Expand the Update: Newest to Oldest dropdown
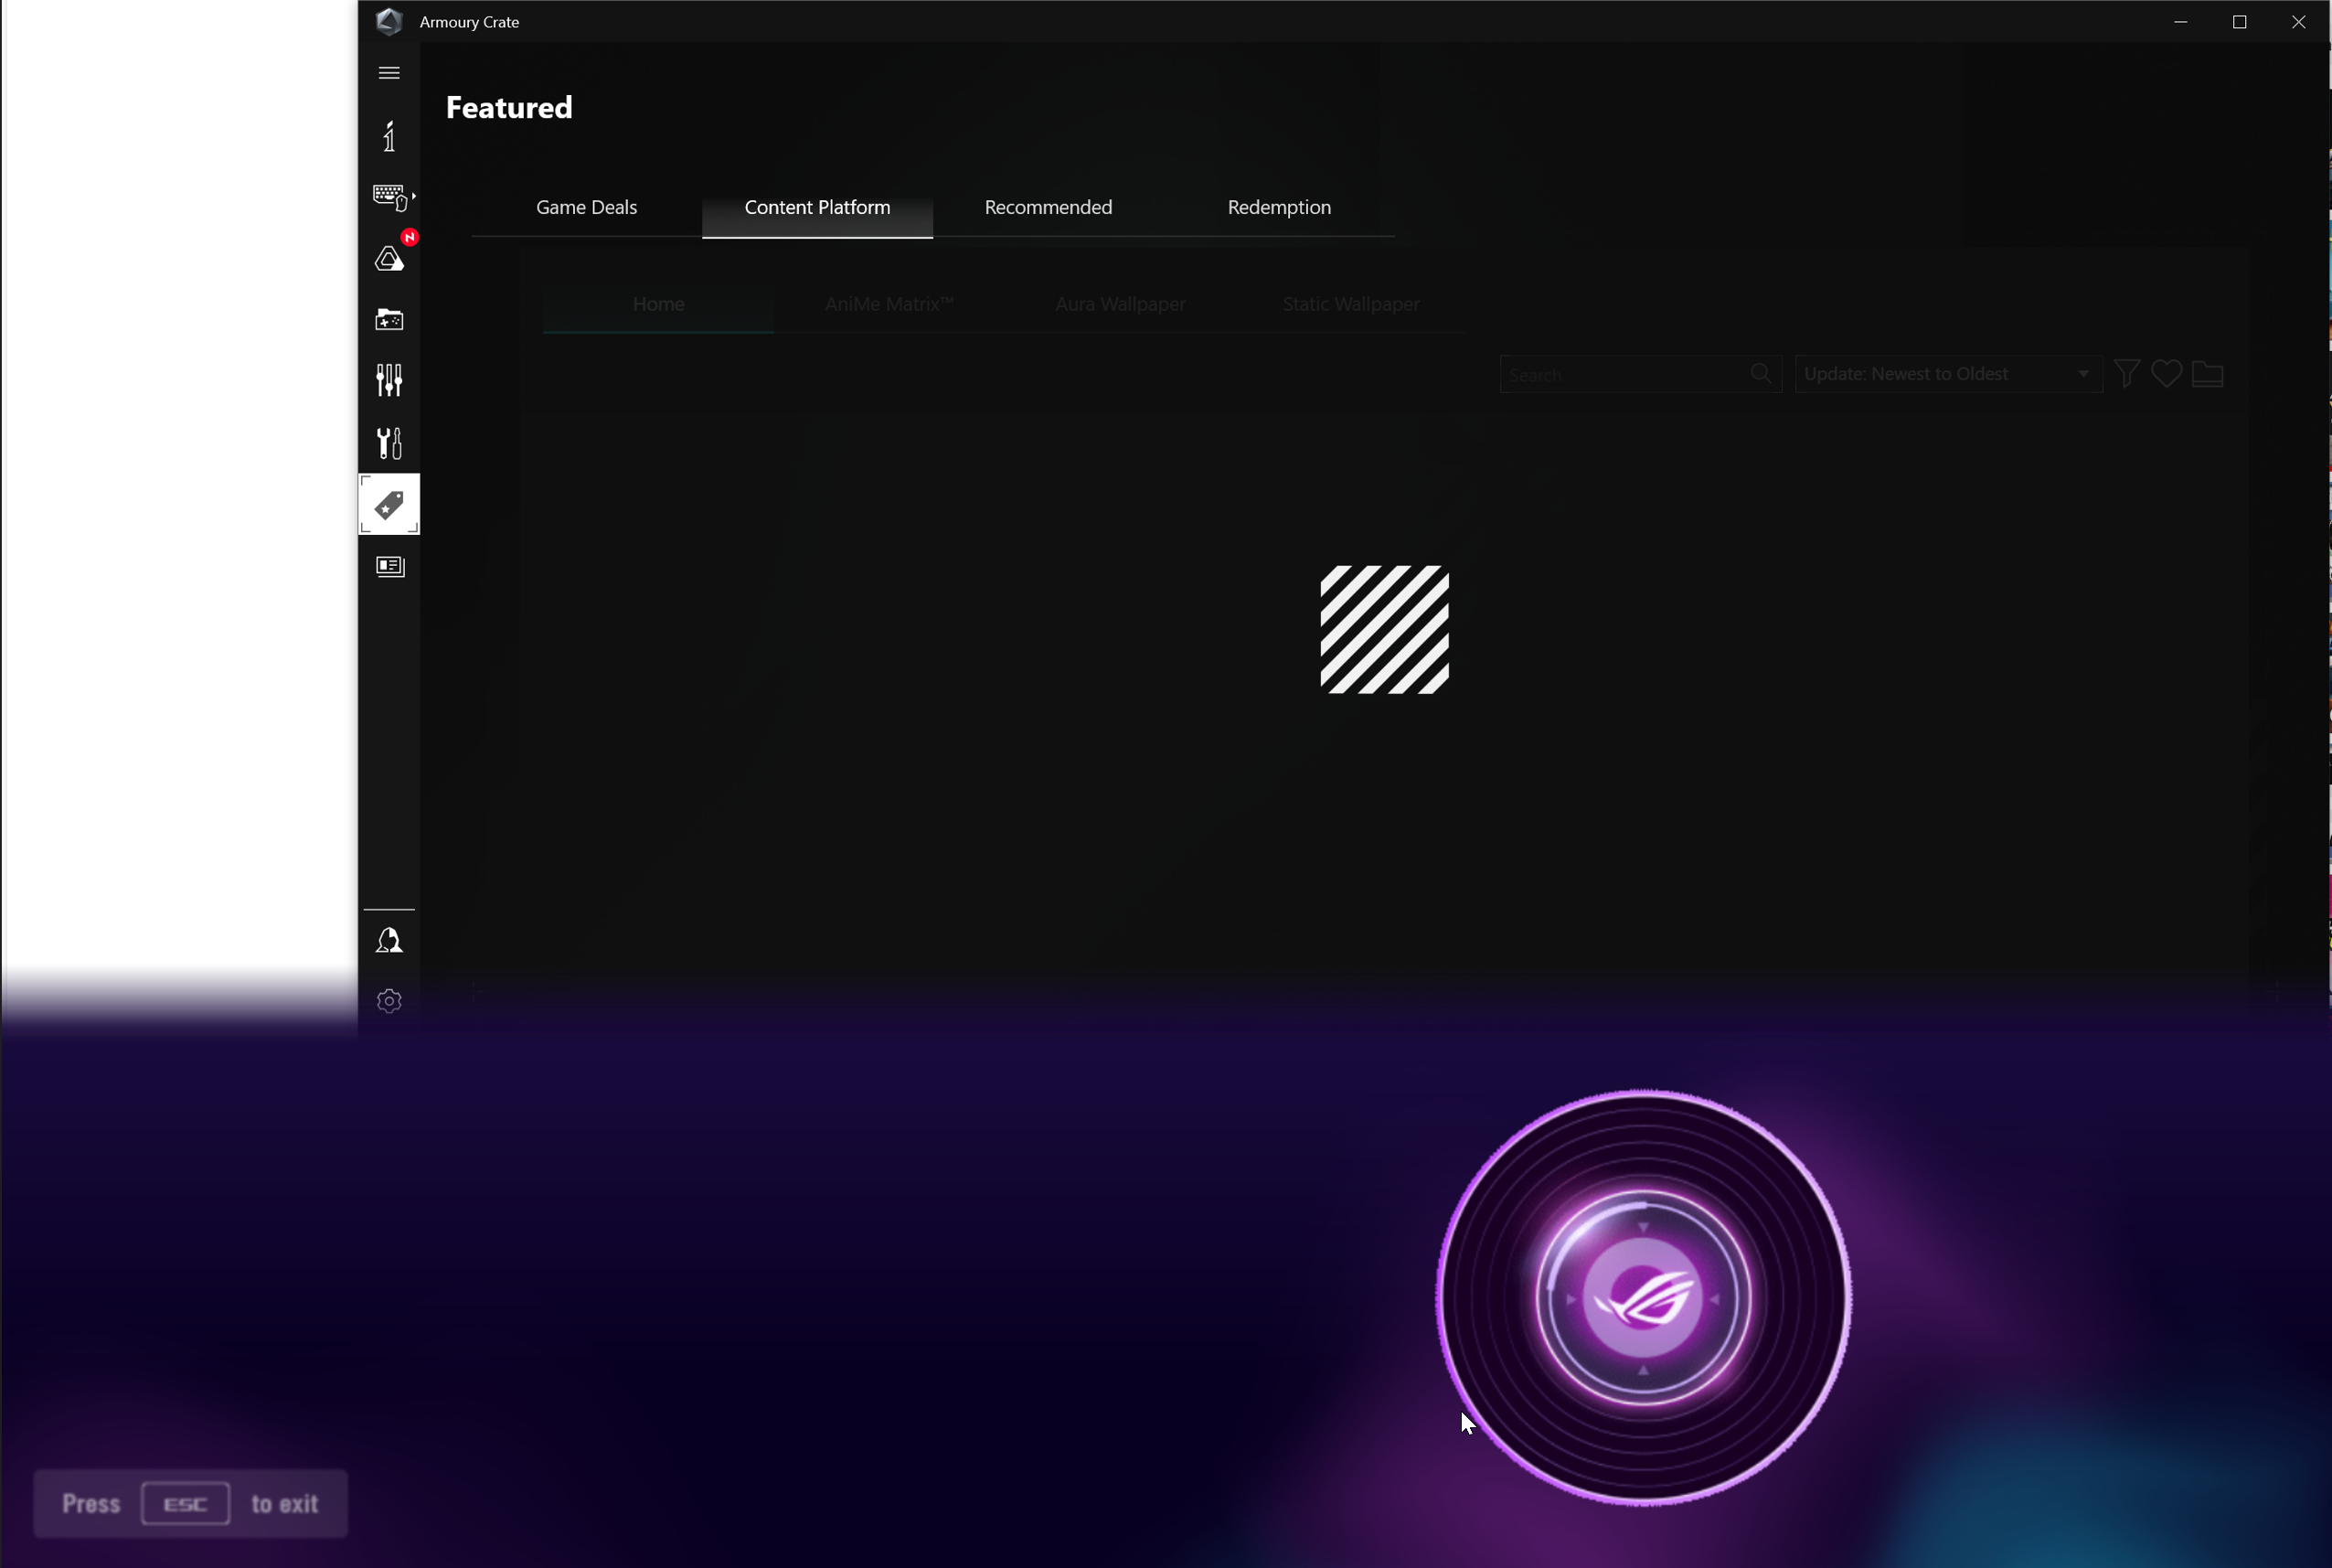Viewport: 2332px width, 1568px height. 1947,374
